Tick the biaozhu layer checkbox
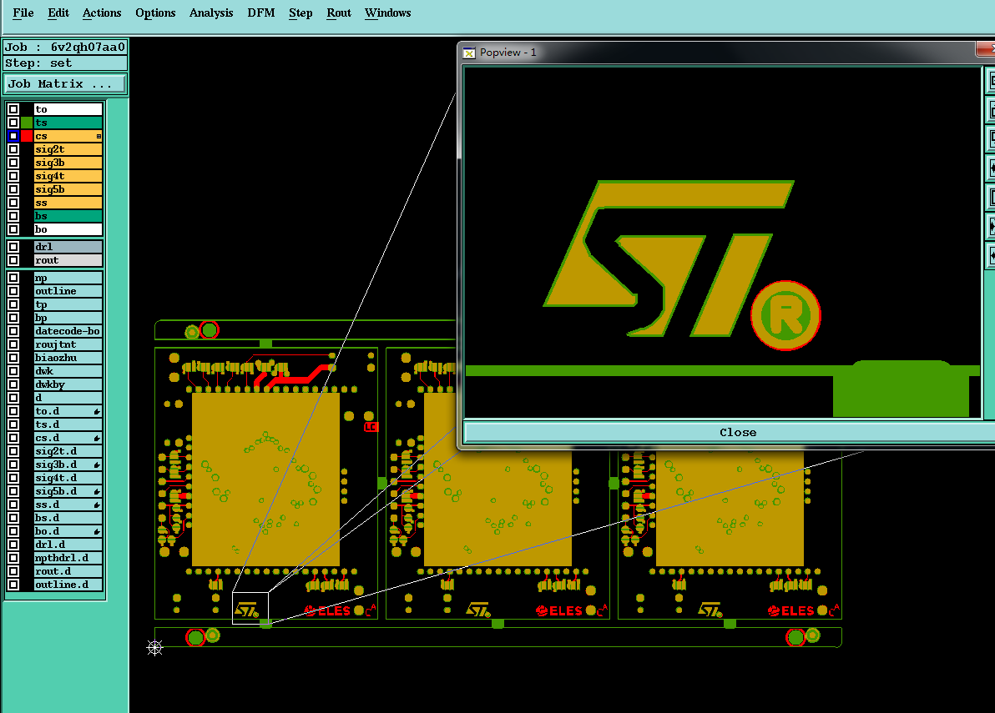995x713 pixels. (x=13, y=358)
